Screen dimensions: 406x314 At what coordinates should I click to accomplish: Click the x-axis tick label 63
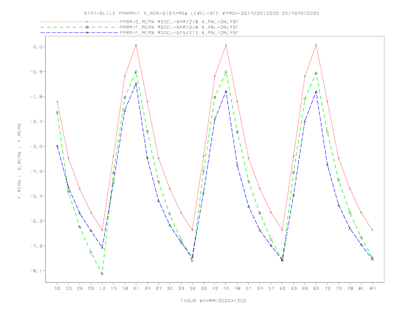294,288
